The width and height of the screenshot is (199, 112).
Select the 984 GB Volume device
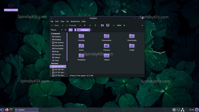point(58,66)
